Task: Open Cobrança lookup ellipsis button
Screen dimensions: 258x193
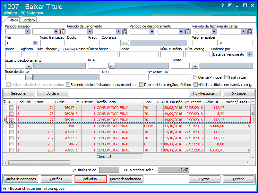Action: [125, 43]
